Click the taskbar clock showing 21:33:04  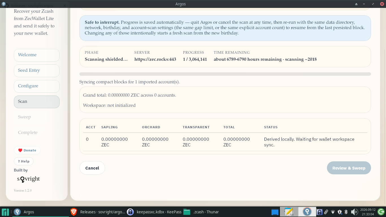click(368, 212)
